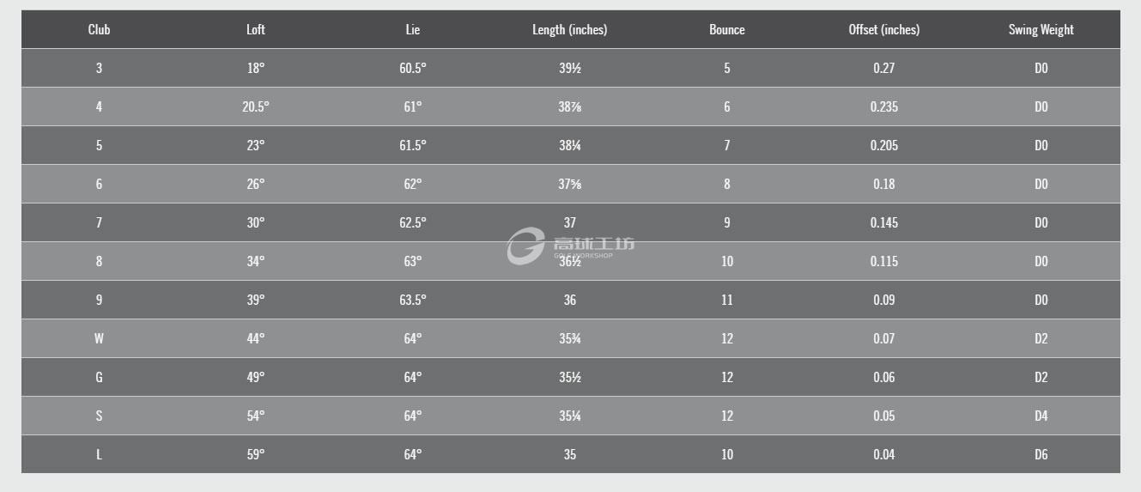Select the 37⅝ length cell
Viewport: 1141px width, 492px height.
tap(569, 184)
